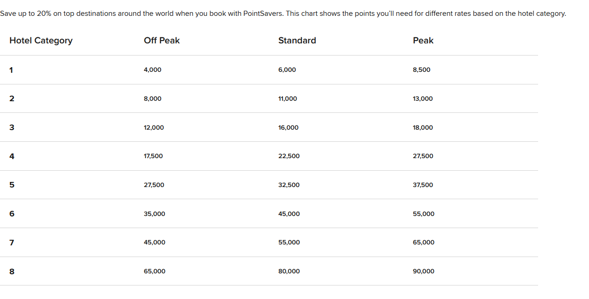
Task: Select category 1 peak value 8,500
Action: click(x=422, y=70)
